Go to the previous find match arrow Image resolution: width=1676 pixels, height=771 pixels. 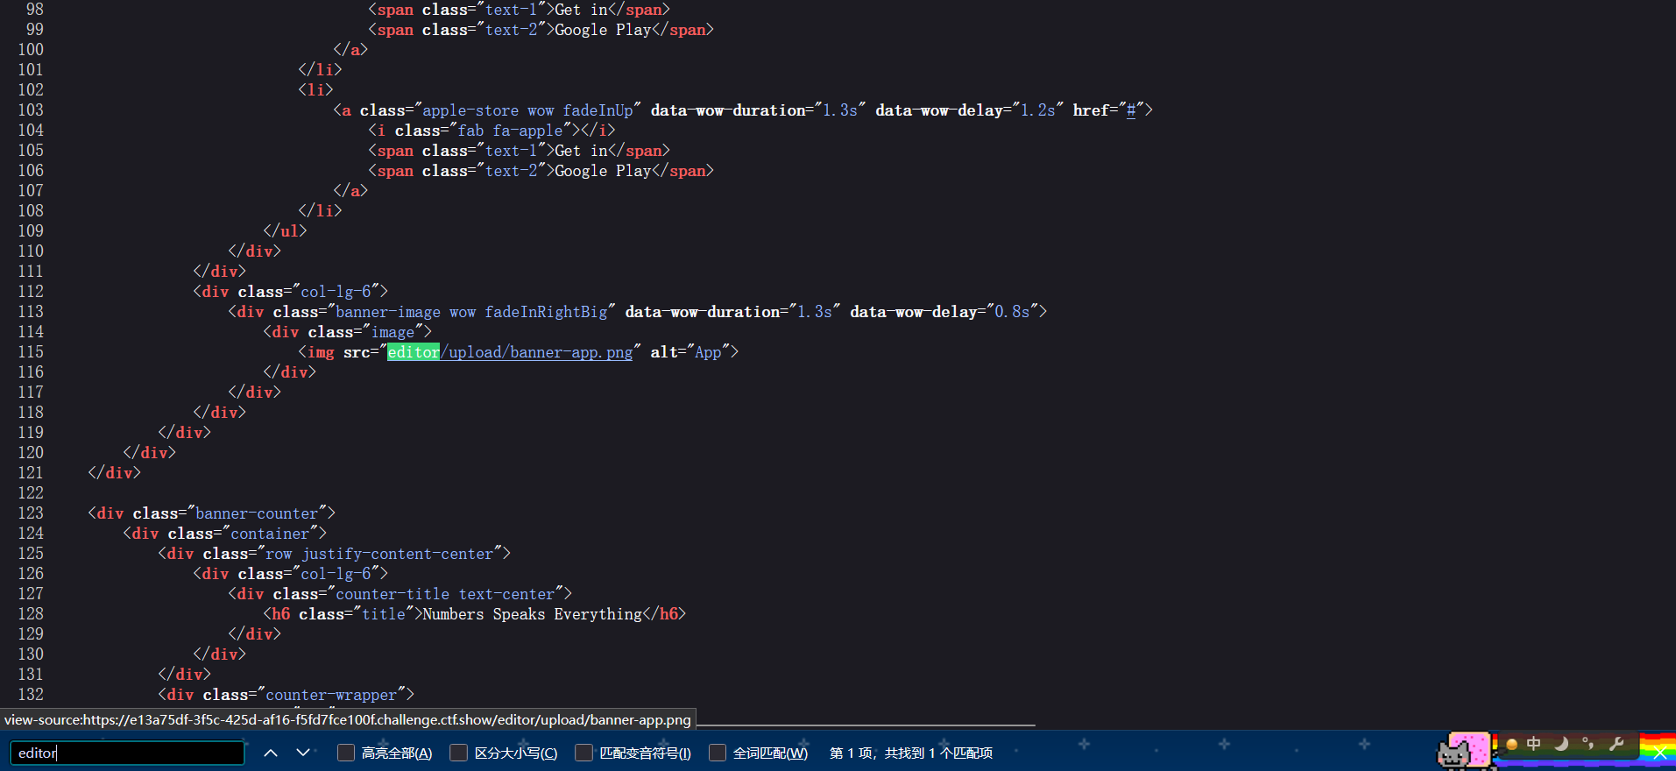pyautogui.click(x=271, y=753)
